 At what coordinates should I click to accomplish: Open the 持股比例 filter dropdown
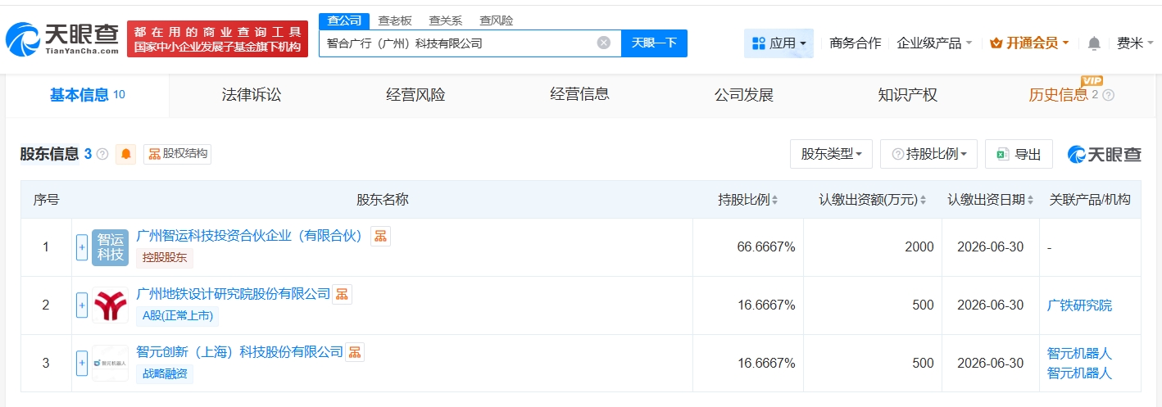tap(928, 154)
